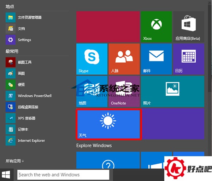
Task: Open the Weather (天气) tile
Action: (x=108, y=124)
